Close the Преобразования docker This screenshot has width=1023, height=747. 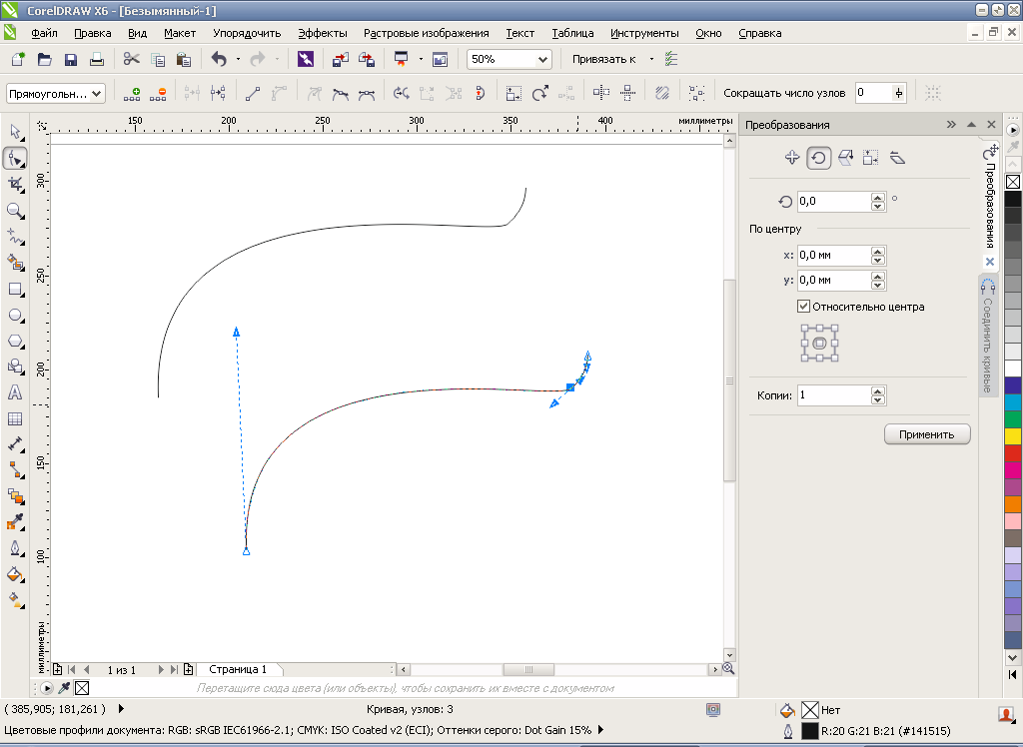(x=991, y=125)
